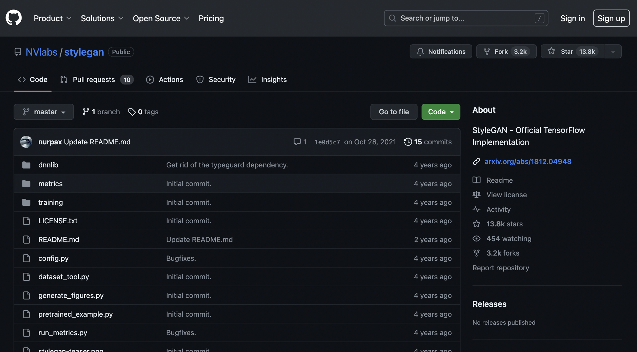Click the star icon to star repository

pos(551,51)
